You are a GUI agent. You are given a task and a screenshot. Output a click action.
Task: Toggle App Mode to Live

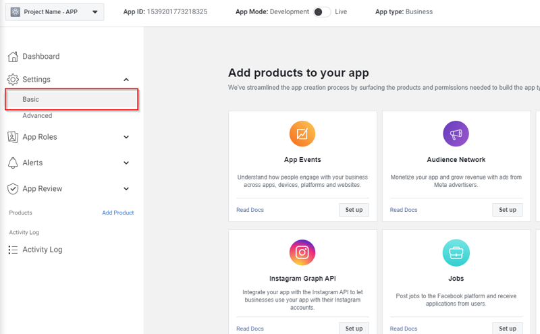[x=322, y=12]
